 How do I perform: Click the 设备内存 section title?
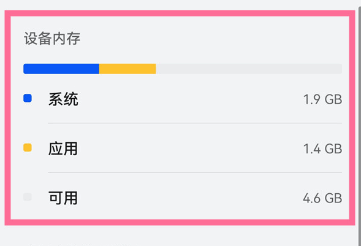[x=52, y=38]
